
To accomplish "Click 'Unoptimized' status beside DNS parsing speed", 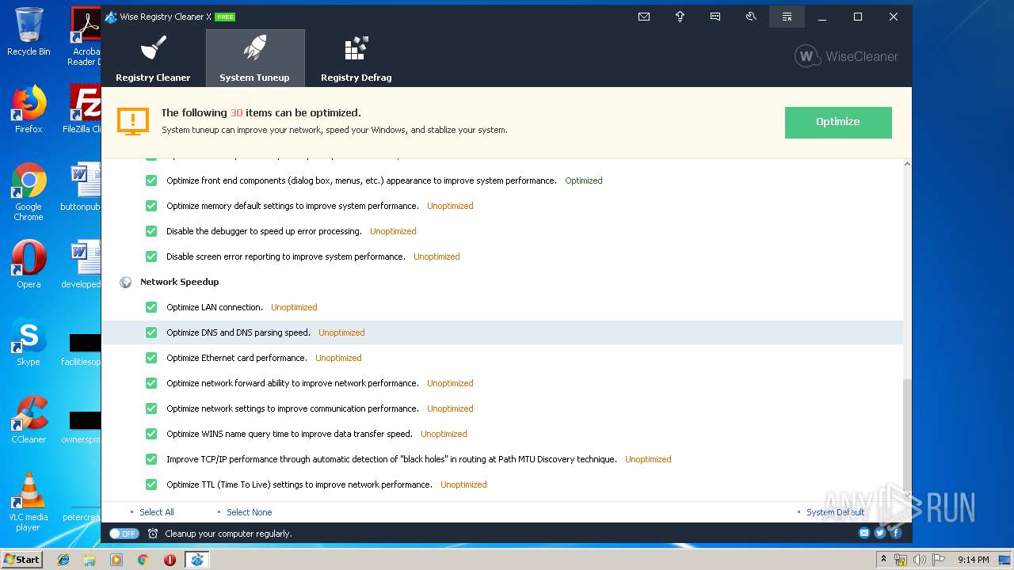I will (341, 332).
